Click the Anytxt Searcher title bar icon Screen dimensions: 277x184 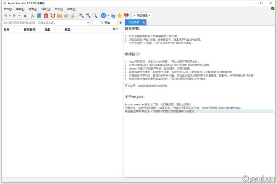click(x=5, y=3)
